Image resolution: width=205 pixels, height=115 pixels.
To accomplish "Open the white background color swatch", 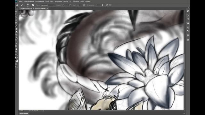I will pos(17,61).
